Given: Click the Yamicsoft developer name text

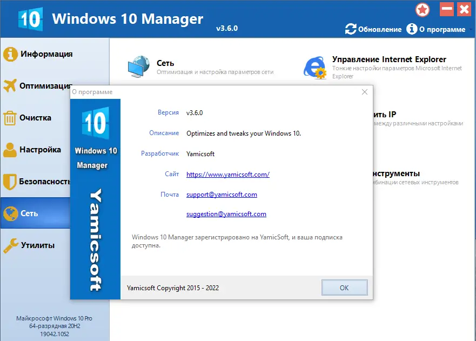Looking at the screenshot, I should (200, 154).
